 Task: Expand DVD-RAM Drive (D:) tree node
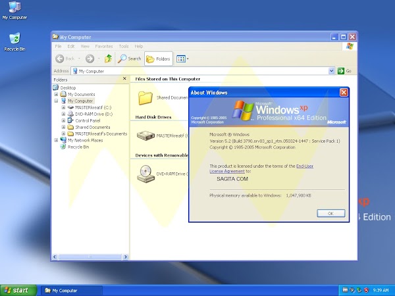63,114
